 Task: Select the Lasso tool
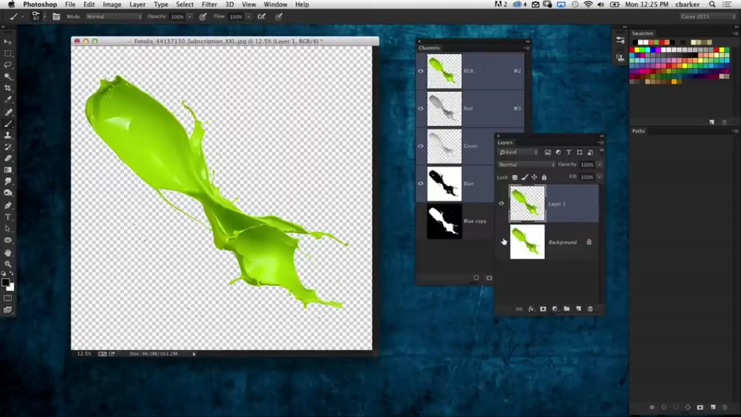pos(8,65)
